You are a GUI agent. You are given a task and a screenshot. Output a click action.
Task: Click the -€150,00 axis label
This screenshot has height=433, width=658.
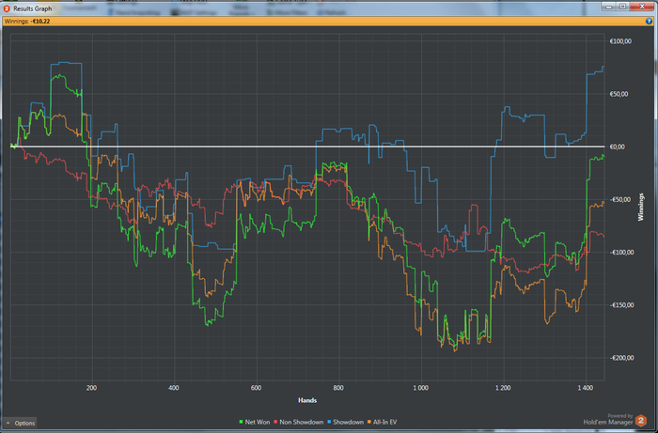(622, 305)
